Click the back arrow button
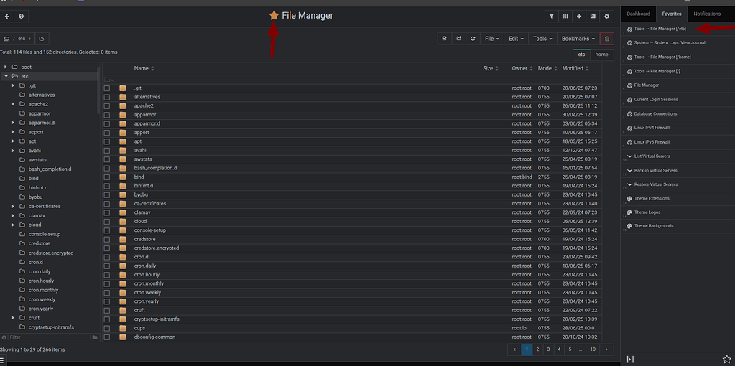 point(7,17)
